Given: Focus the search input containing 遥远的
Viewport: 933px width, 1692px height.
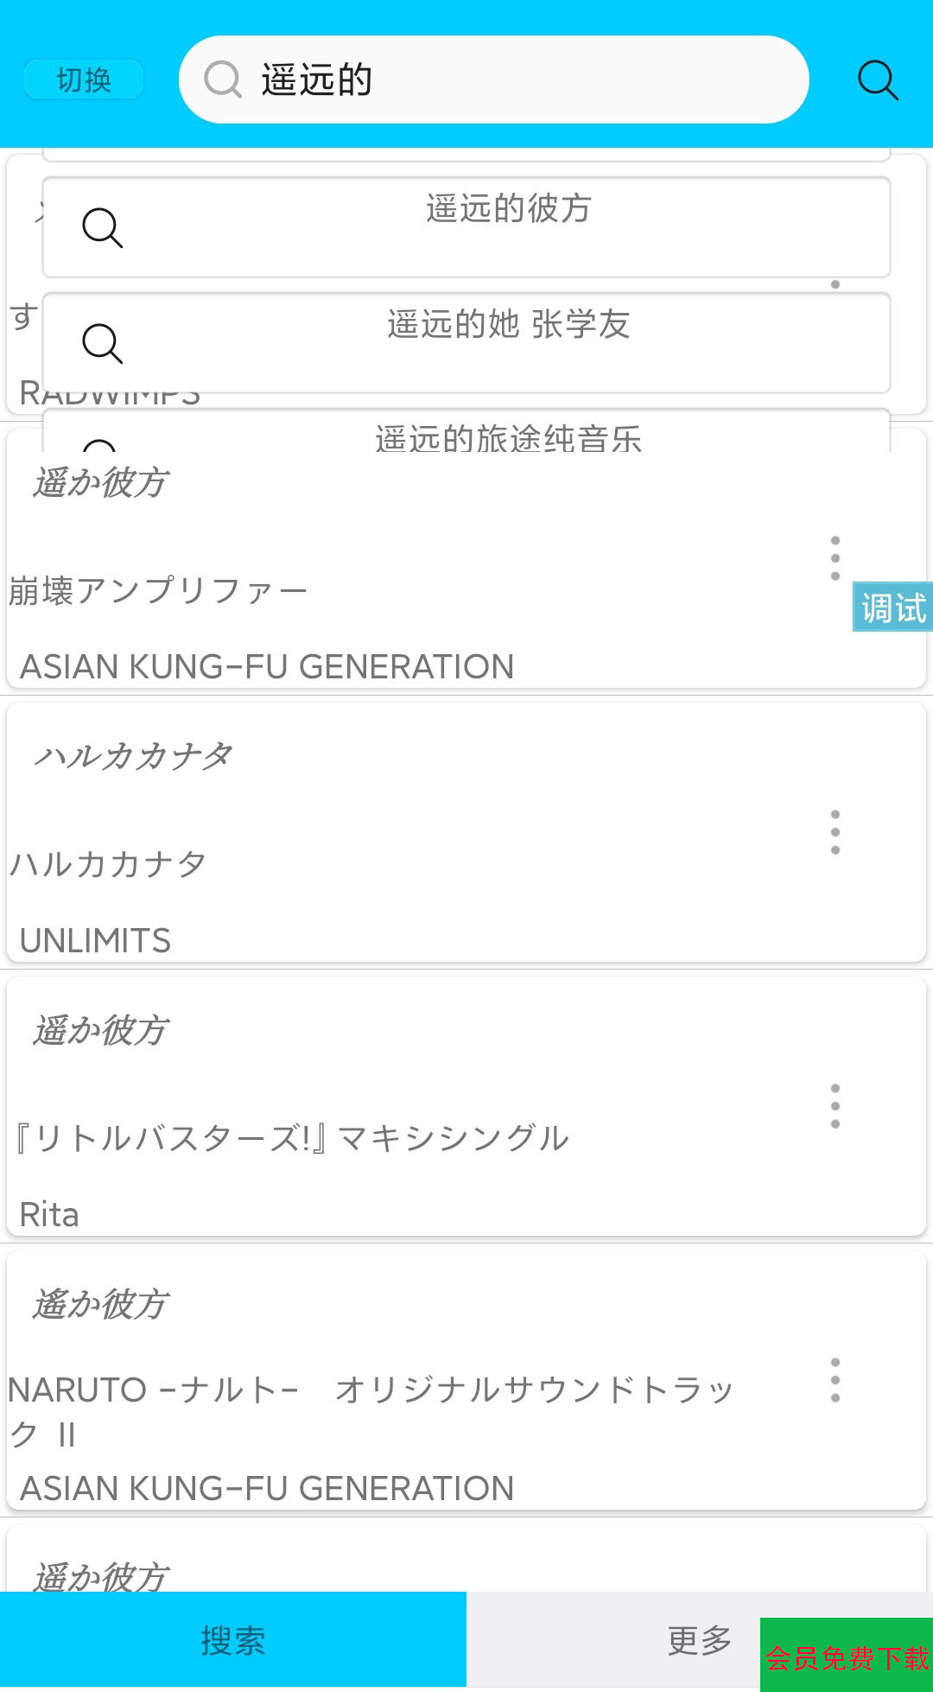Looking at the screenshot, I should tap(518, 80).
